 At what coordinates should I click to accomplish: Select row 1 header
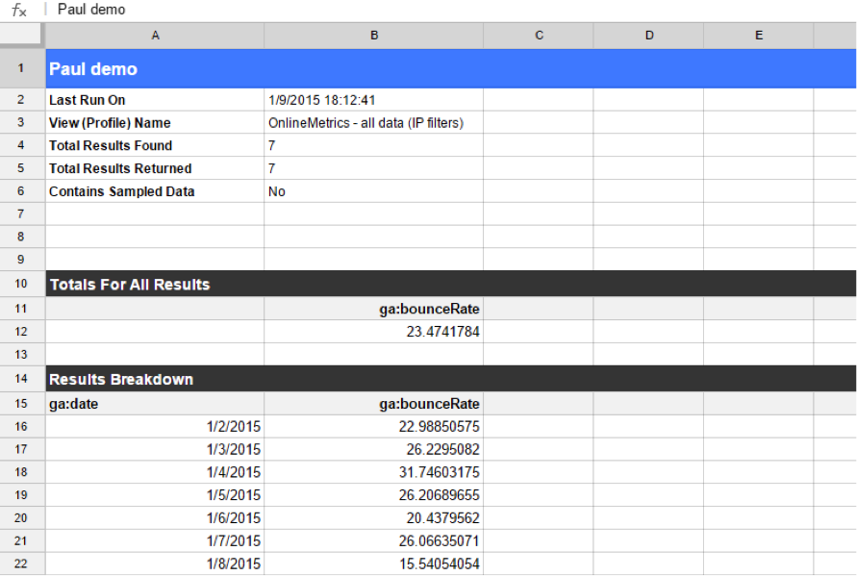pos(22,68)
